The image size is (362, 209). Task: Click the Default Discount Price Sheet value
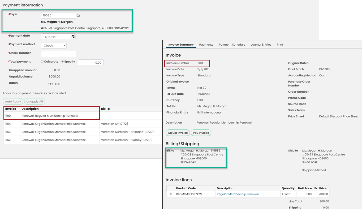[x=339, y=116]
